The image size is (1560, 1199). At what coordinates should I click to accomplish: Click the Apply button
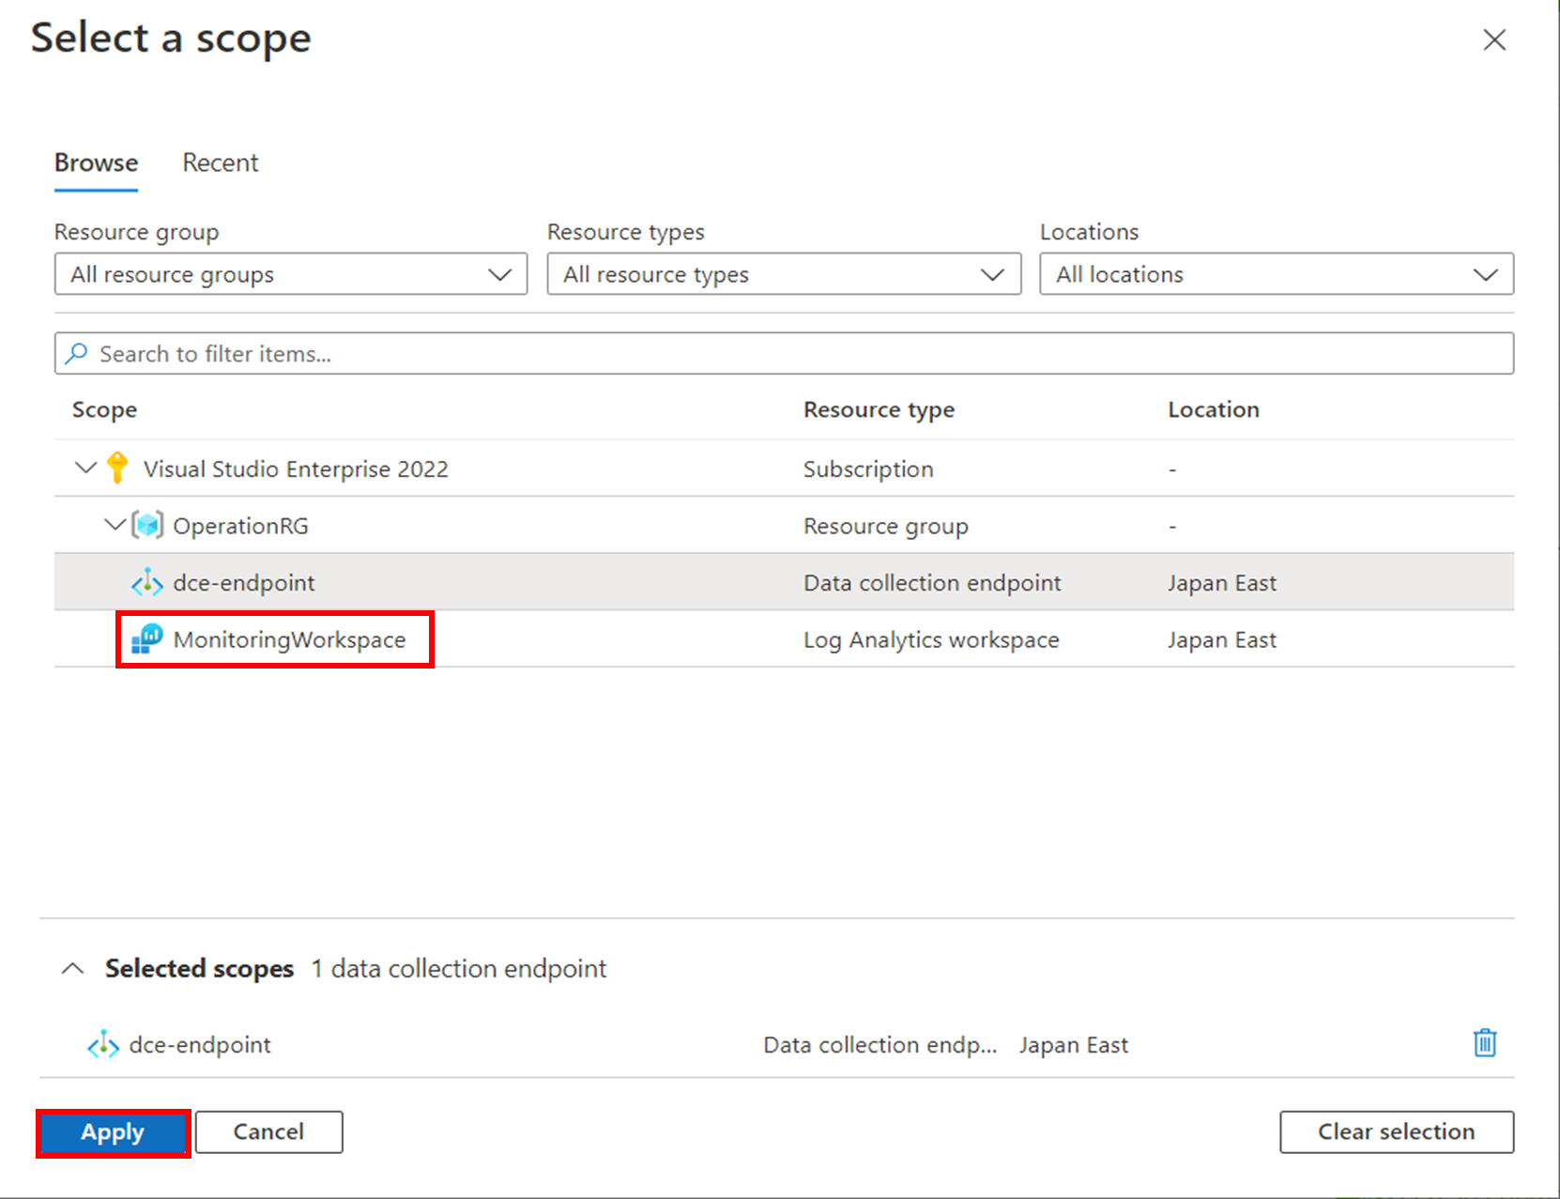113,1132
